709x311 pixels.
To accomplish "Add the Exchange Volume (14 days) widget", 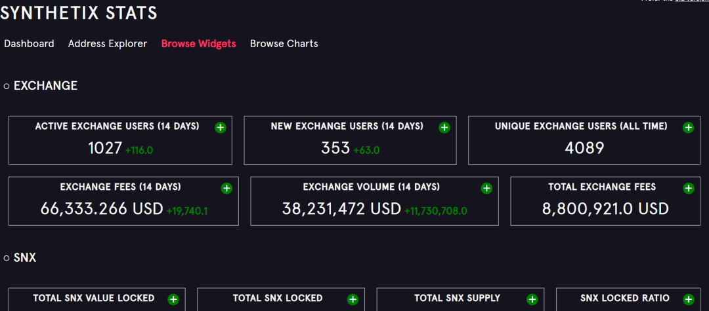I will tap(486, 189).
